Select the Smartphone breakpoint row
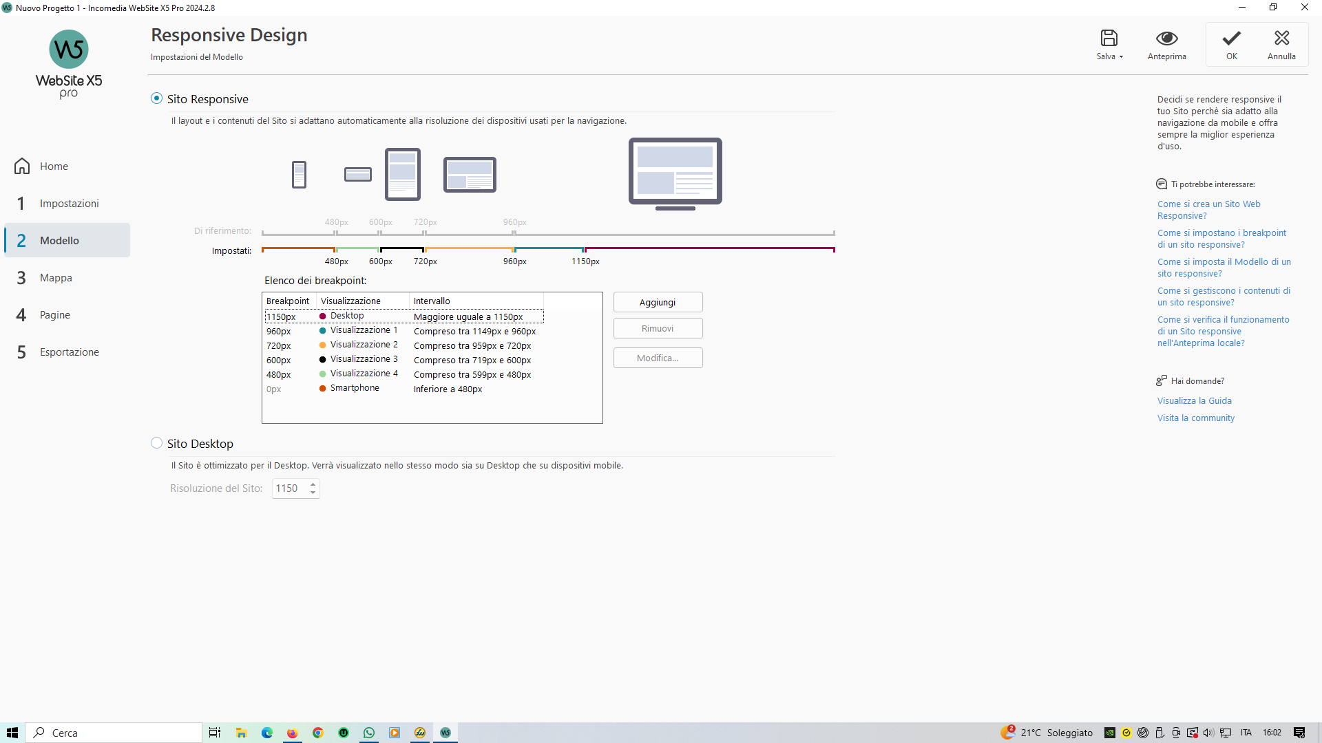This screenshot has width=1322, height=743. pos(354,389)
